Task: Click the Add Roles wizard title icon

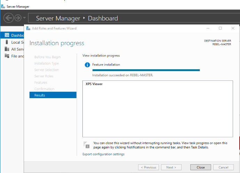Action: [x=28, y=28]
